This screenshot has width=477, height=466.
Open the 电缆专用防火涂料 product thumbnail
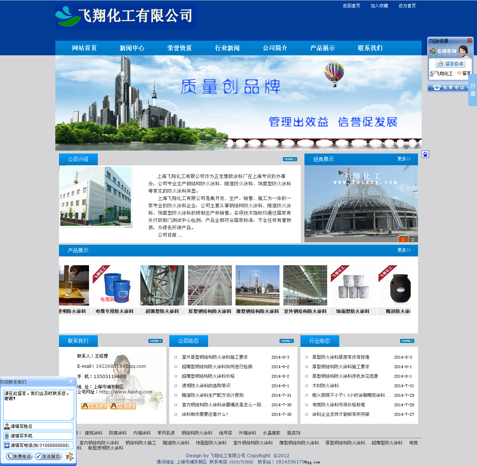pyautogui.click(x=115, y=285)
